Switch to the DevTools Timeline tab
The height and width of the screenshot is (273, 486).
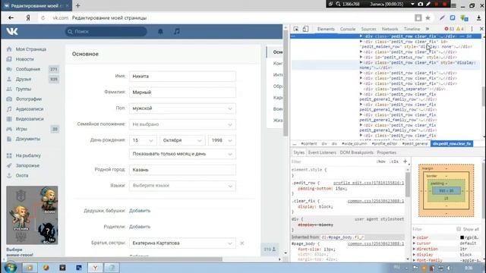pyautogui.click(x=412, y=29)
